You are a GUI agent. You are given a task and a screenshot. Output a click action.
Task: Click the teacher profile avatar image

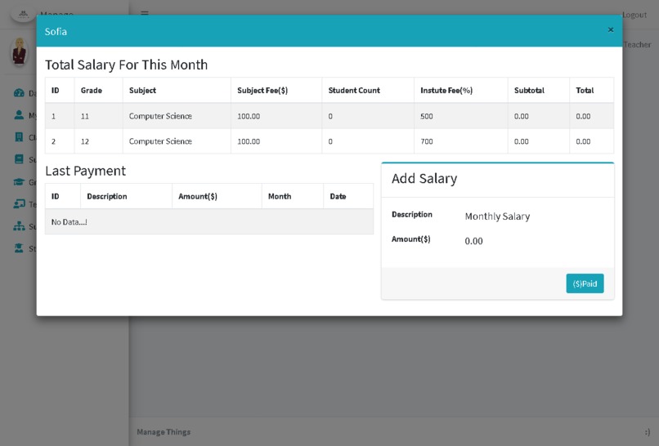20,51
